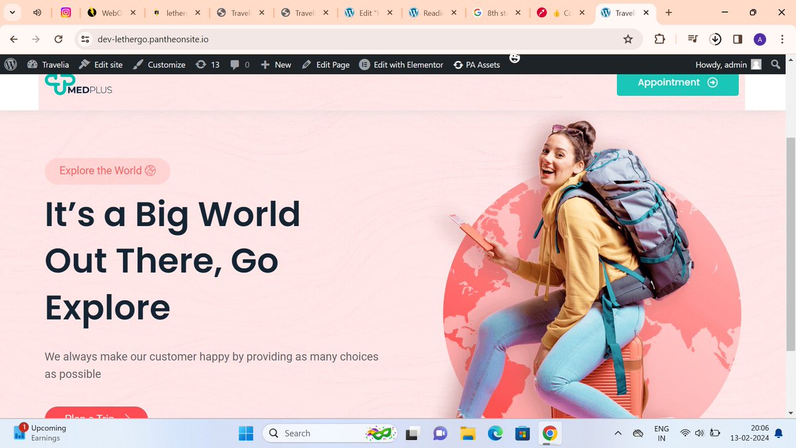Open the tab search dropdown arrow
Image resolution: width=796 pixels, height=448 pixels.
(x=12, y=13)
